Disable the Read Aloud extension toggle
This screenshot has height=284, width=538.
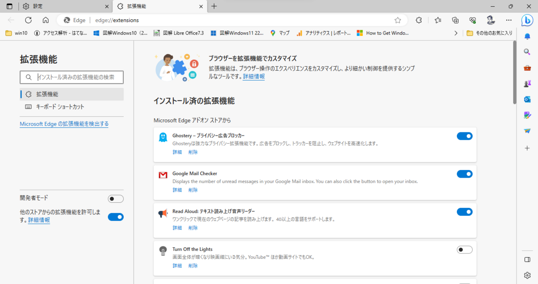point(464,212)
